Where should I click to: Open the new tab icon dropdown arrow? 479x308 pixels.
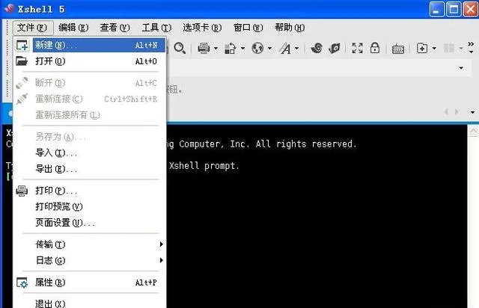[x=434, y=49]
